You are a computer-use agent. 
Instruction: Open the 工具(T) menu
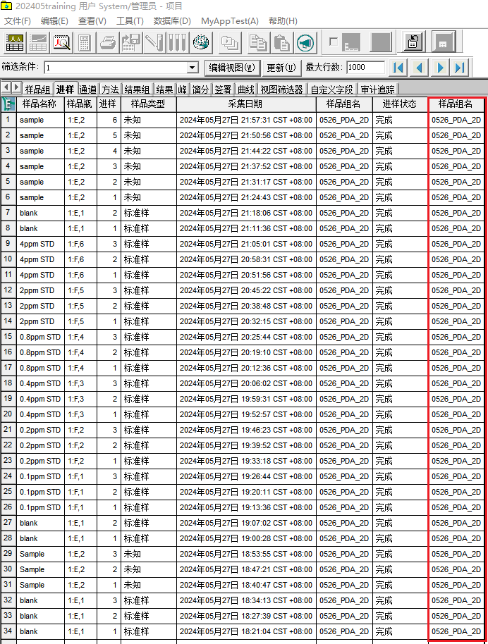(130, 21)
